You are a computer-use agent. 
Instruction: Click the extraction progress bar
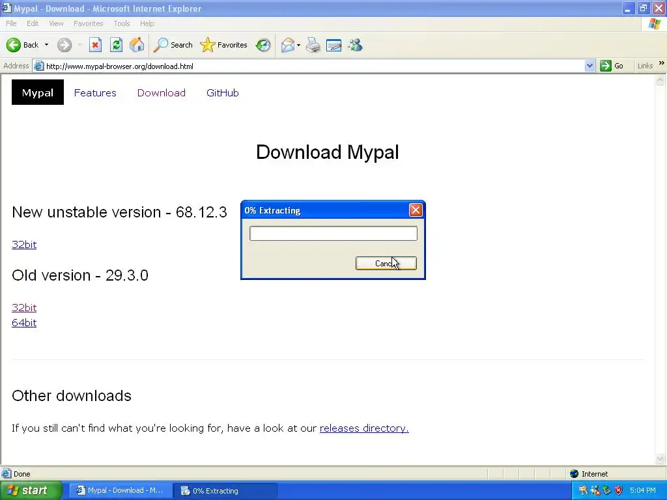333,234
